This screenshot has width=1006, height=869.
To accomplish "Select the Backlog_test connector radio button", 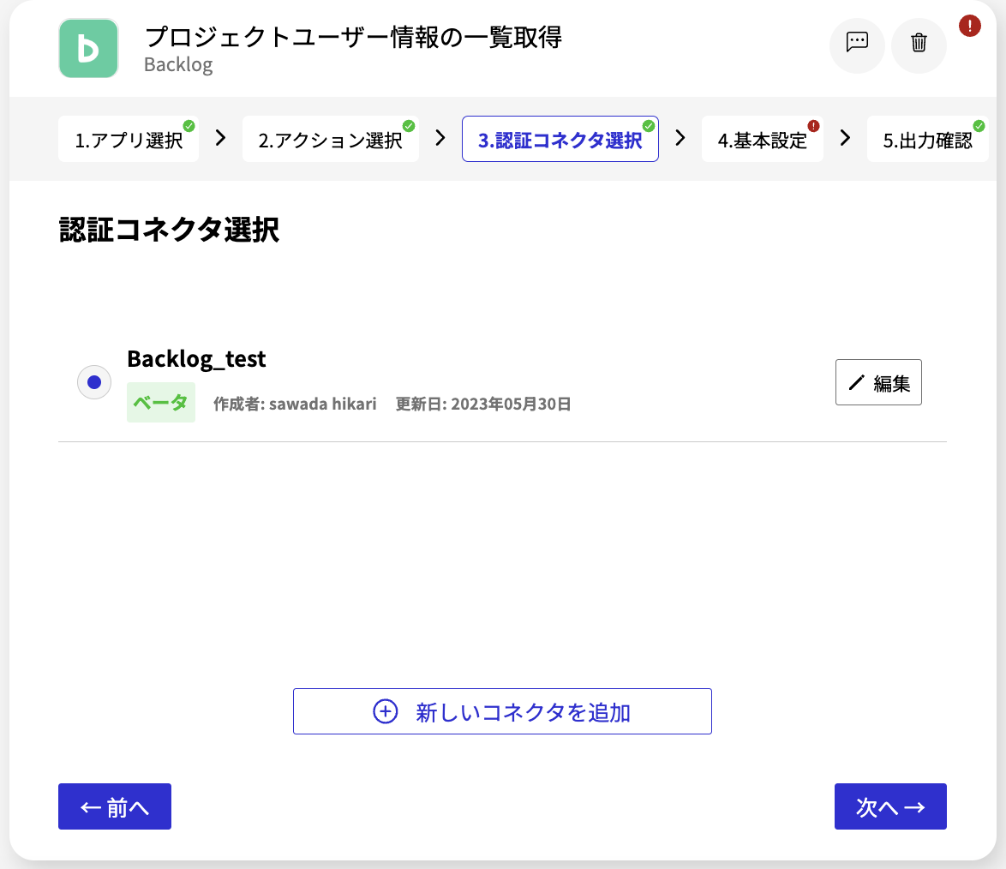I will (x=94, y=382).
